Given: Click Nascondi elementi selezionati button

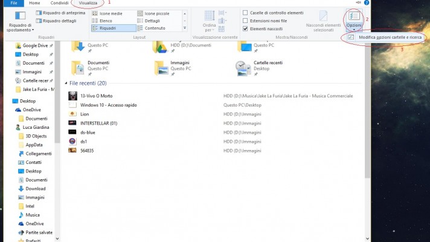Looking at the screenshot, I should pyautogui.click(x=323, y=21).
